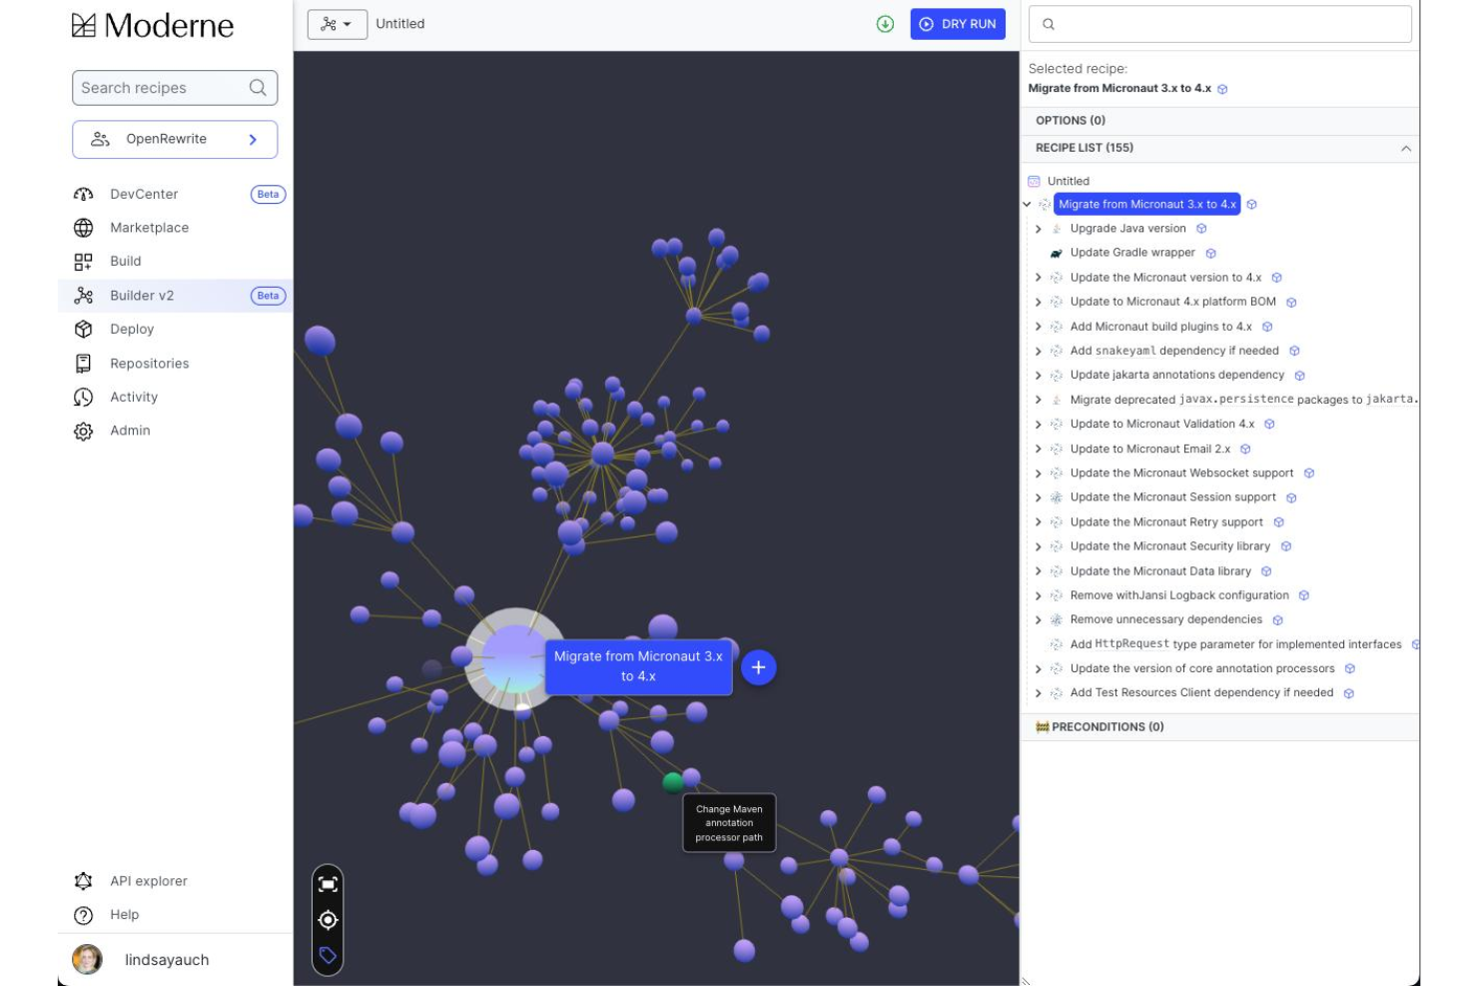Click the large central Micronaut graph node
This screenshot has width=1478, height=986.
(x=513, y=659)
